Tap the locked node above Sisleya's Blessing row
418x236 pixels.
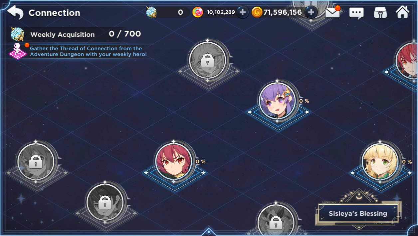click(276, 220)
